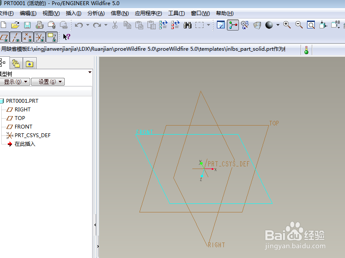This screenshot has width=345, height=258.
Task: Open the Undo history dropdown arrow
Action: tap(88, 25)
